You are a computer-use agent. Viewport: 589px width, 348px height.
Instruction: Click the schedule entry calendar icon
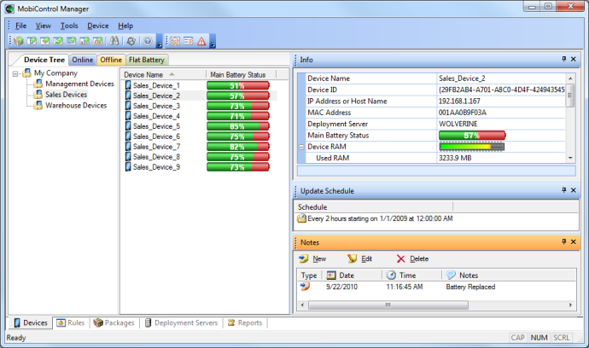pyautogui.click(x=301, y=218)
